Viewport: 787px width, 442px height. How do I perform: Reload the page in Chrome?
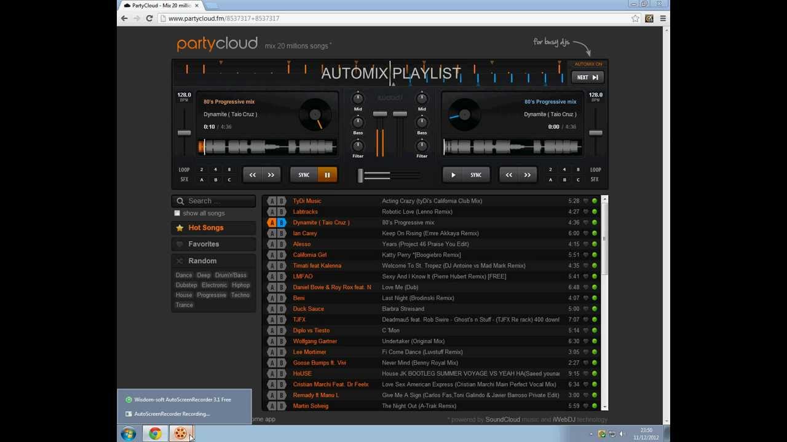pyautogui.click(x=149, y=18)
